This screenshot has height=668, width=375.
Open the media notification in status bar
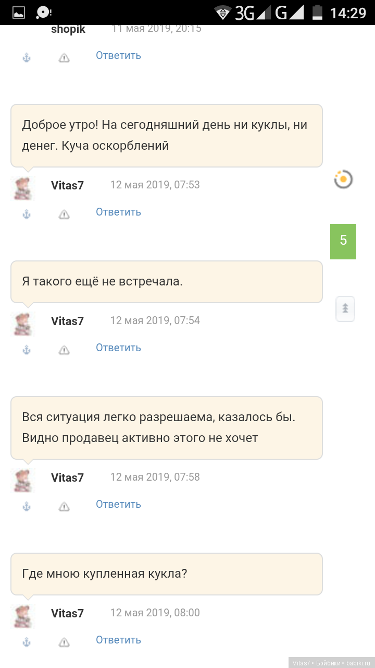tap(43, 13)
